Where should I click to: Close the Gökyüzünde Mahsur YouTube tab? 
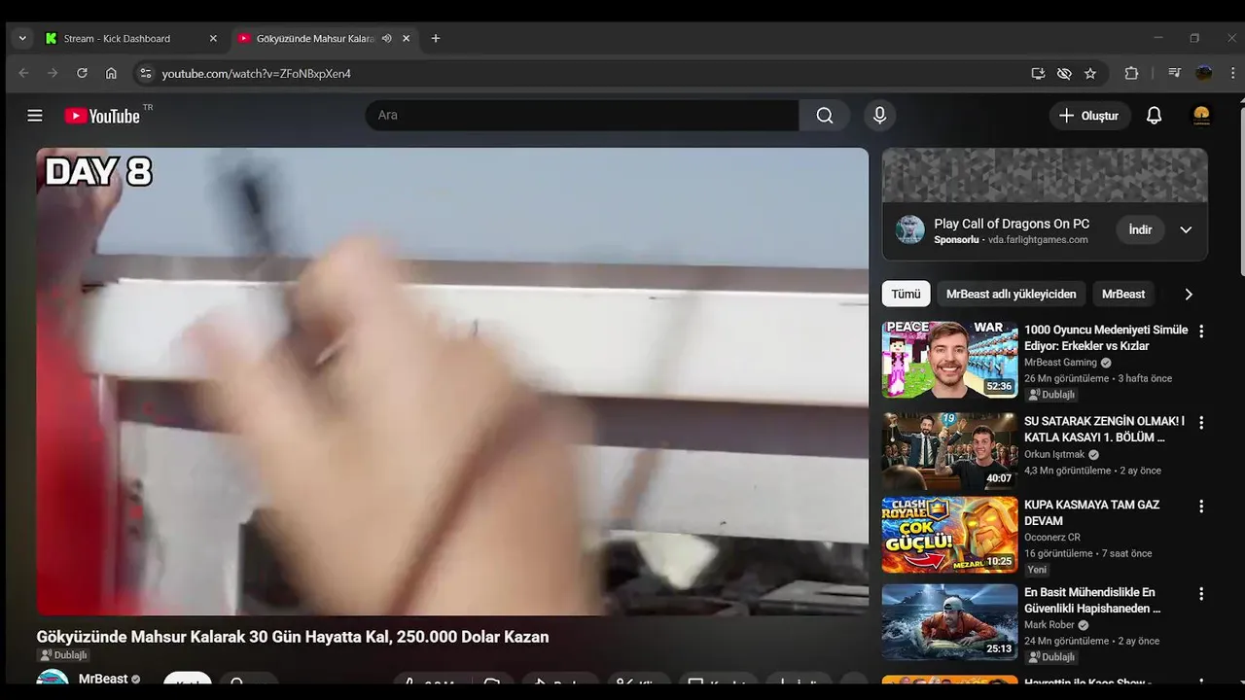coord(406,39)
